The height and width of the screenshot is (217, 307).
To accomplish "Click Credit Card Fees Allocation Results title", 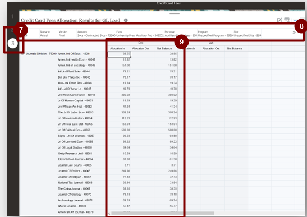I will click(x=70, y=20).
